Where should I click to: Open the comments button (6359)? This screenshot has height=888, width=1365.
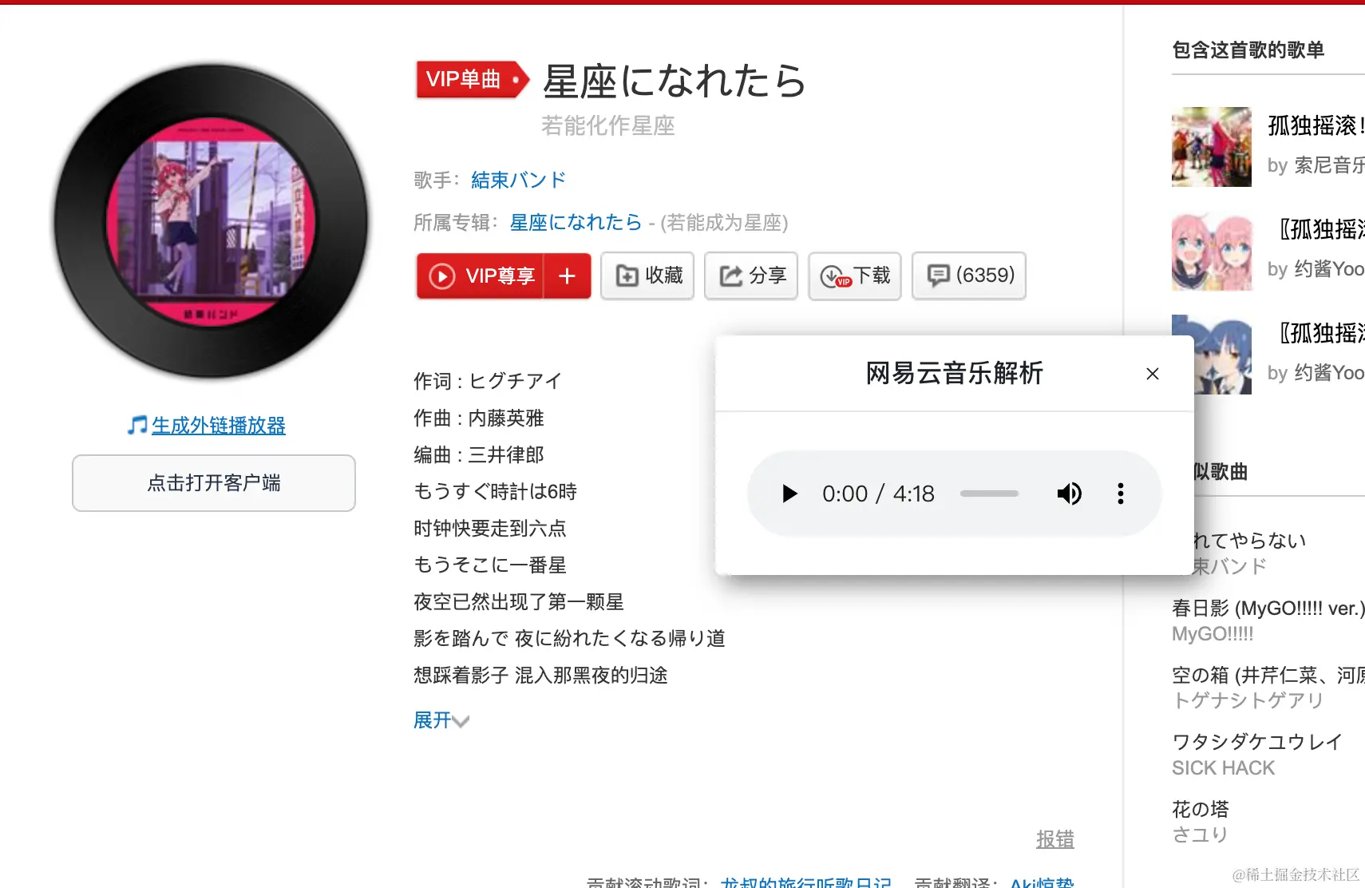(x=969, y=276)
